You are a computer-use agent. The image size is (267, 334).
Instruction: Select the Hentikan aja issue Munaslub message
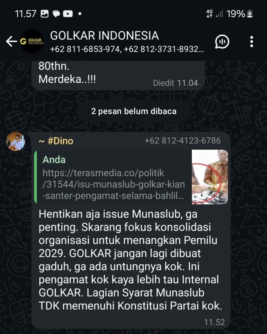130,260
